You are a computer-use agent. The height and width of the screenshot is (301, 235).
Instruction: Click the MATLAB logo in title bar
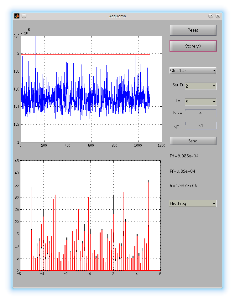(17, 16)
